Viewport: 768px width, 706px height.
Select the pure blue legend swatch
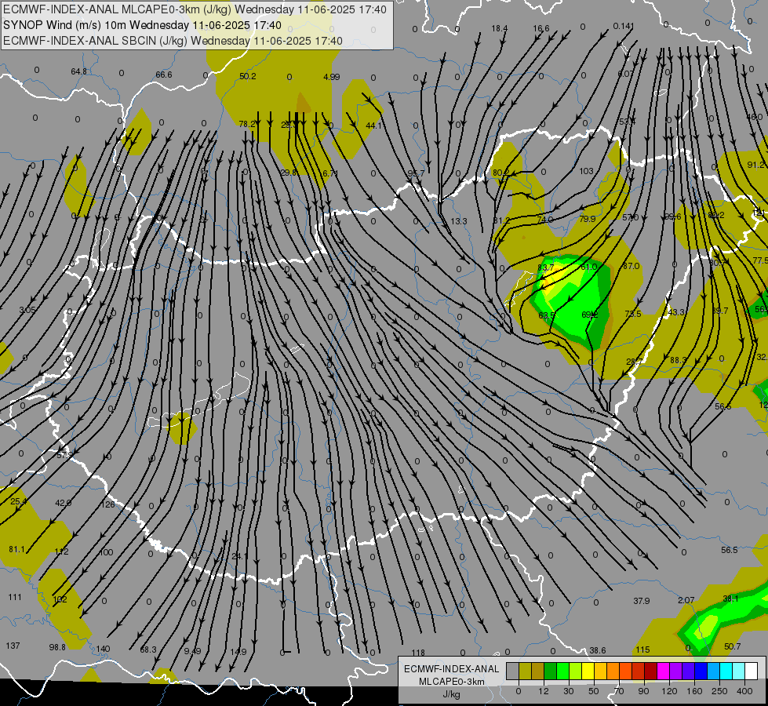[701, 671]
